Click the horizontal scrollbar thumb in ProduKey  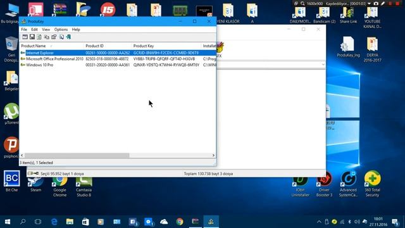pyautogui.click(x=77, y=155)
